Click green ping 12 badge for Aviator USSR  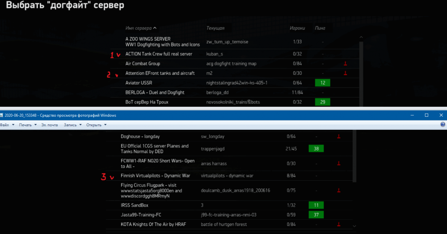[x=322, y=83]
